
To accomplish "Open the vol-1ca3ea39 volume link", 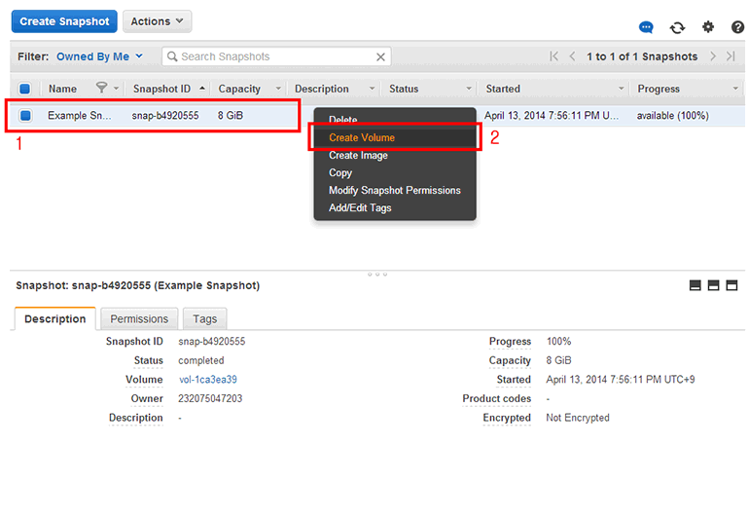I will (x=208, y=380).
